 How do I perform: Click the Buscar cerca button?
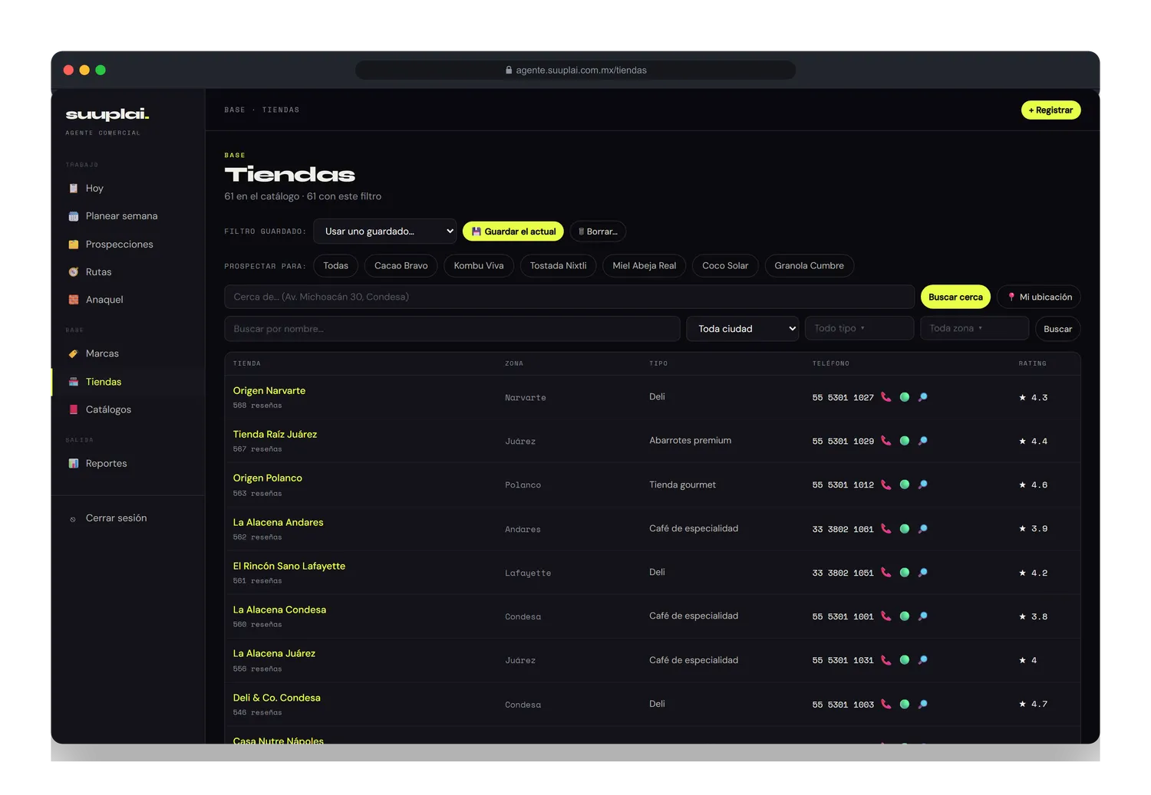point(955,297)
